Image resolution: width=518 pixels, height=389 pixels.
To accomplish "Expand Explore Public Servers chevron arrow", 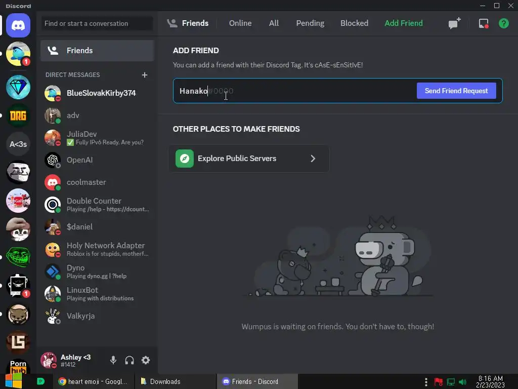I will click(313, 159).
